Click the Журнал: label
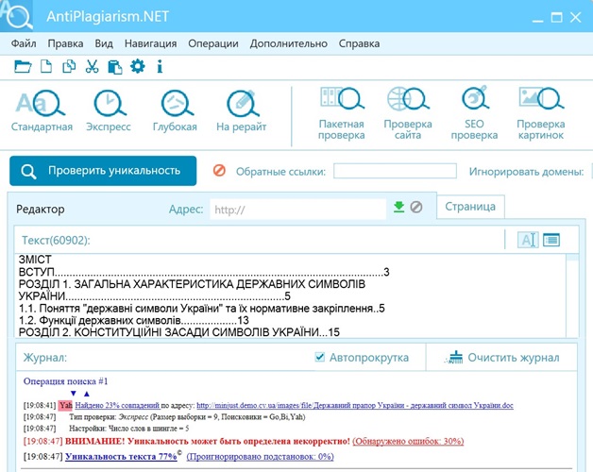 tap(45, 358)
